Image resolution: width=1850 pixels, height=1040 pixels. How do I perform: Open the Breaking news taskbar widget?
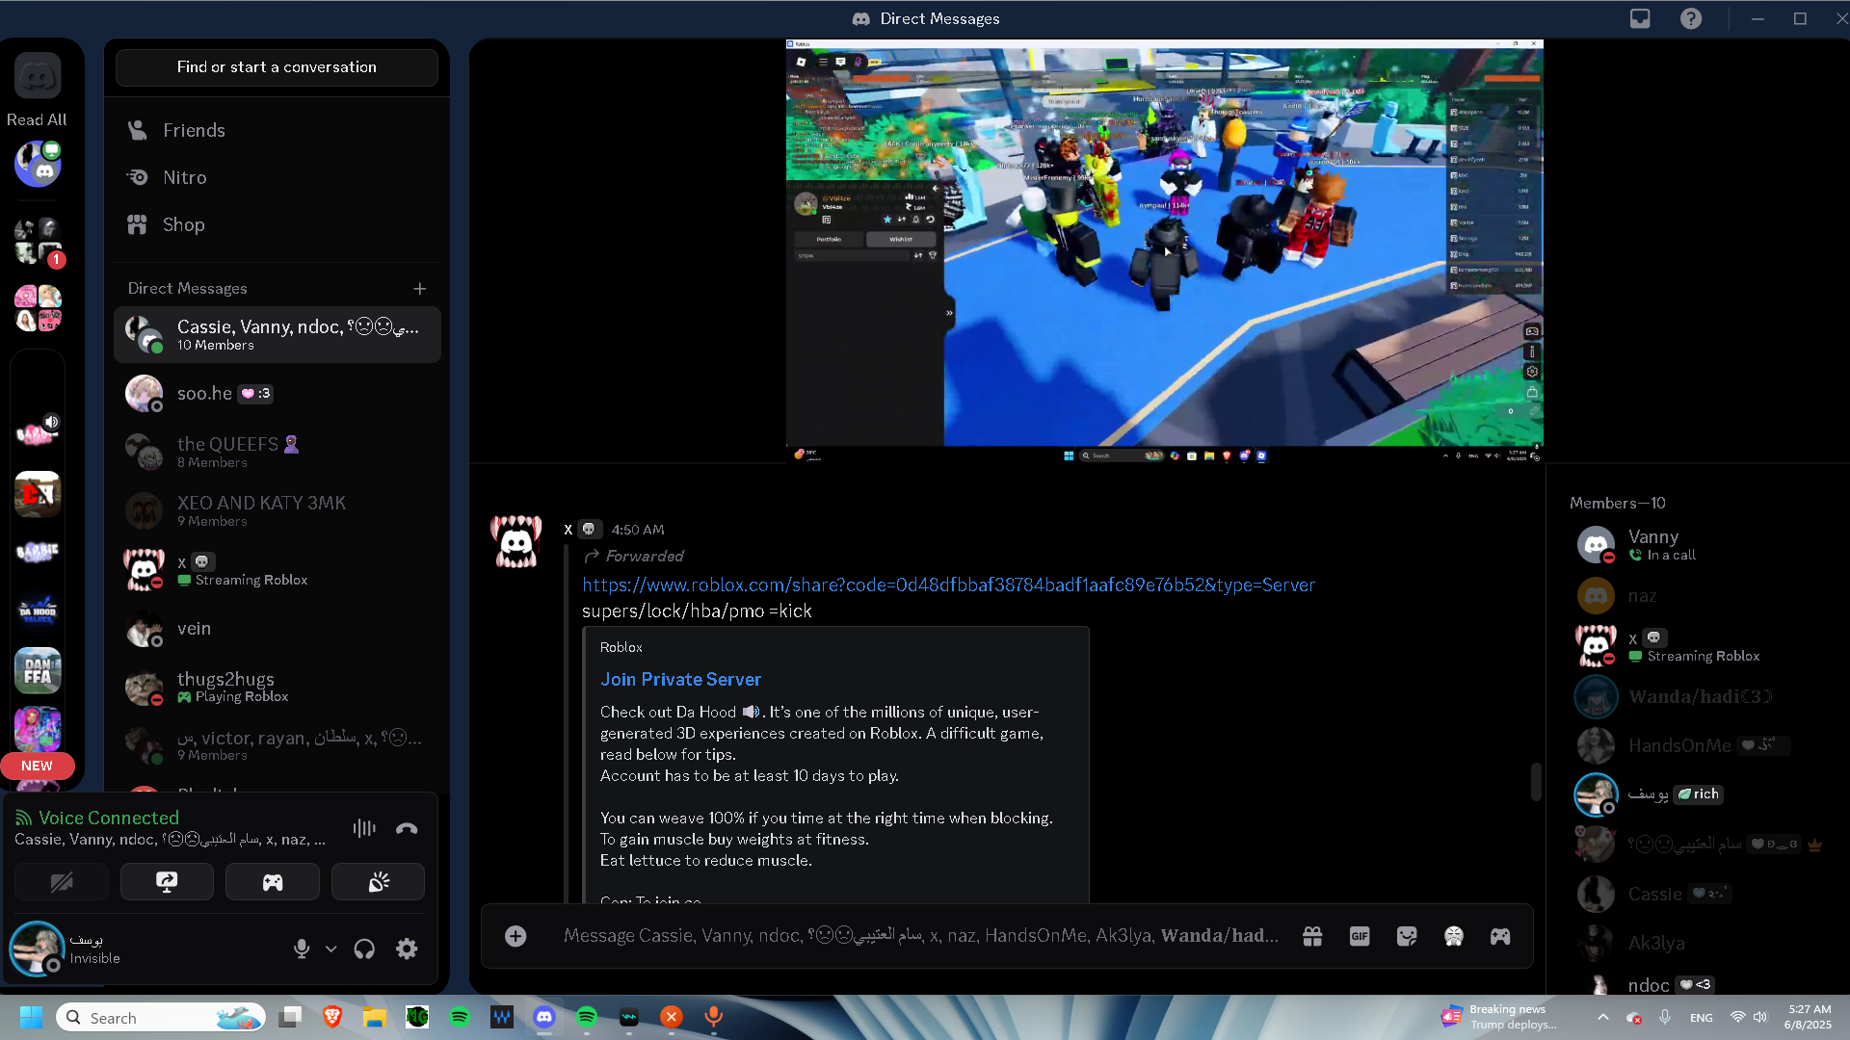point(1499,1017)
